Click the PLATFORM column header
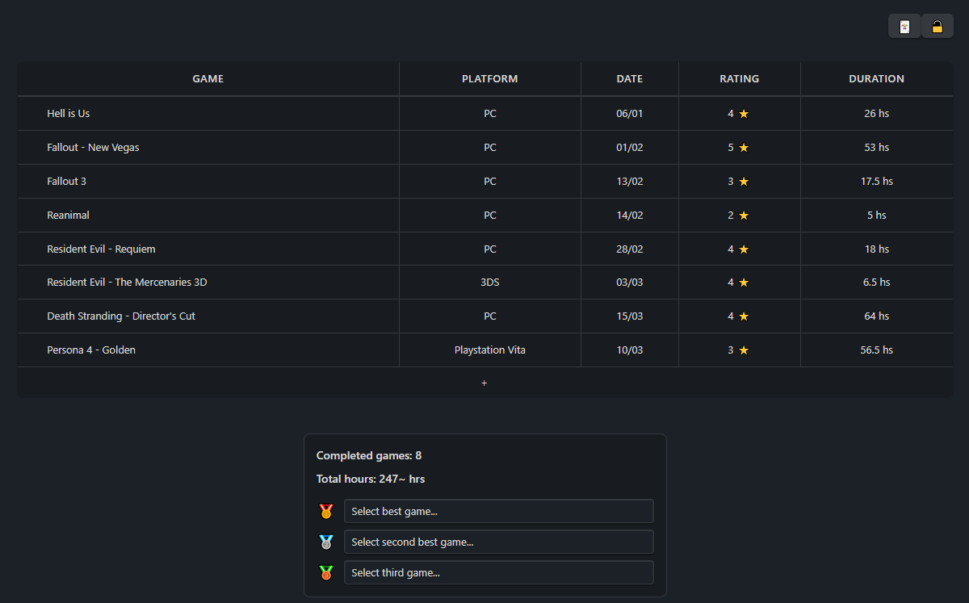 (x=490, y=79)
